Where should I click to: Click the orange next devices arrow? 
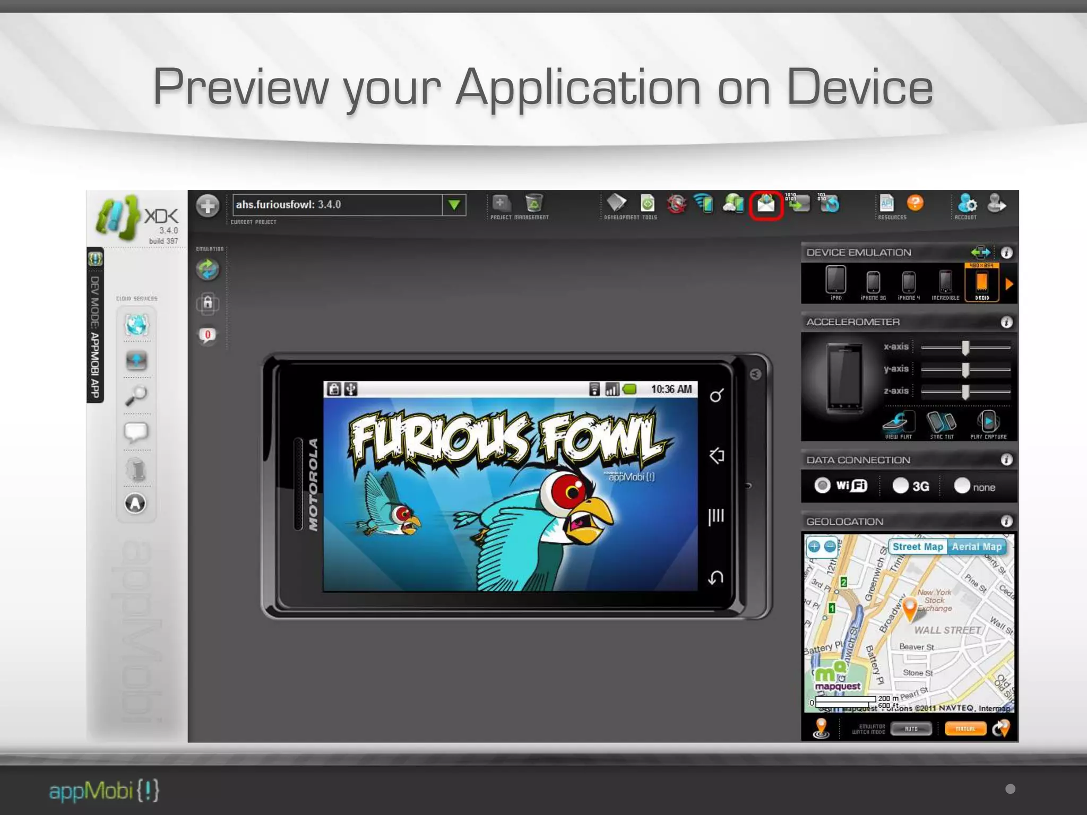(1009, 284)
